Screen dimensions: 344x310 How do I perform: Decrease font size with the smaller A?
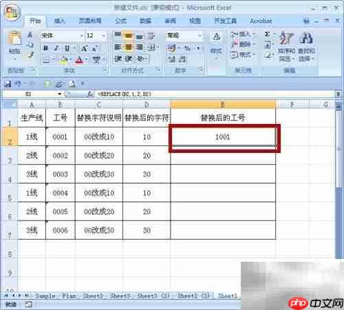[95, 48]
